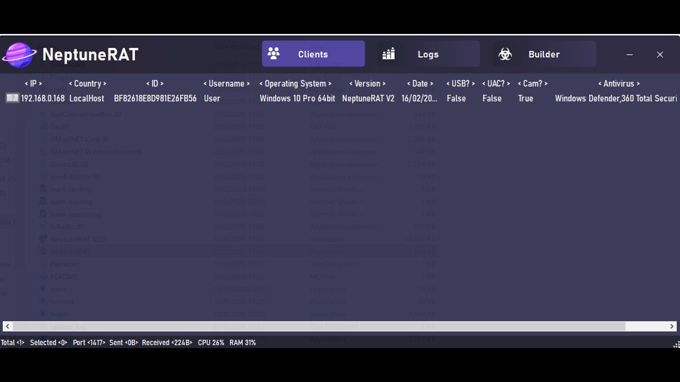Click the 16/02/20... date cell
680x382 pixels.
click(420, 99)
